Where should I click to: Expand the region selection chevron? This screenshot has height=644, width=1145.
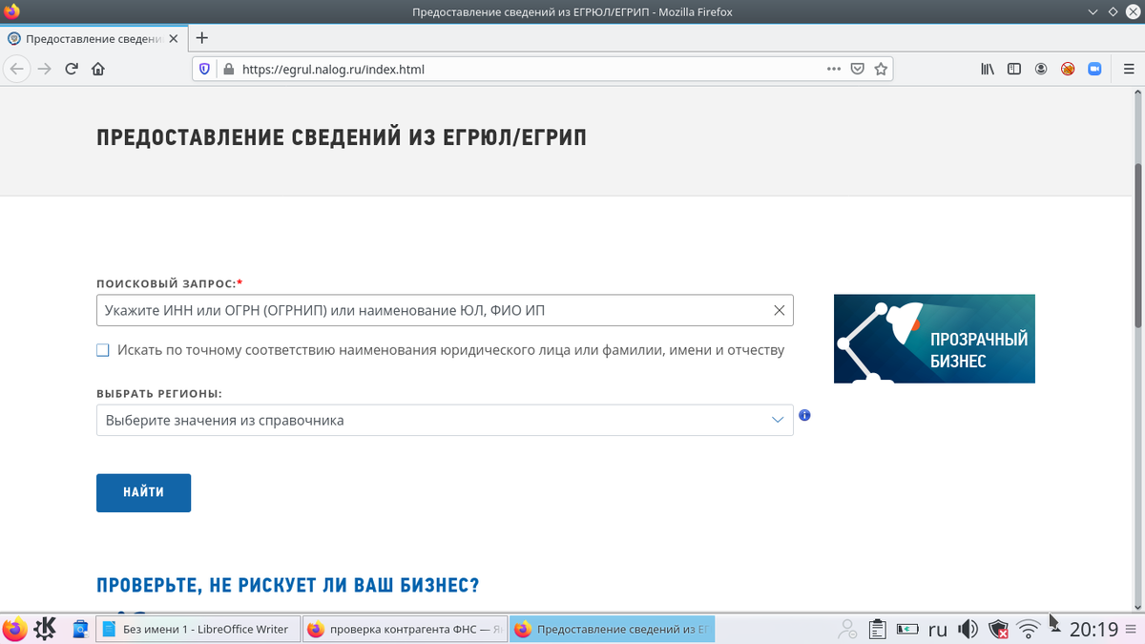(x=777, y=420)
